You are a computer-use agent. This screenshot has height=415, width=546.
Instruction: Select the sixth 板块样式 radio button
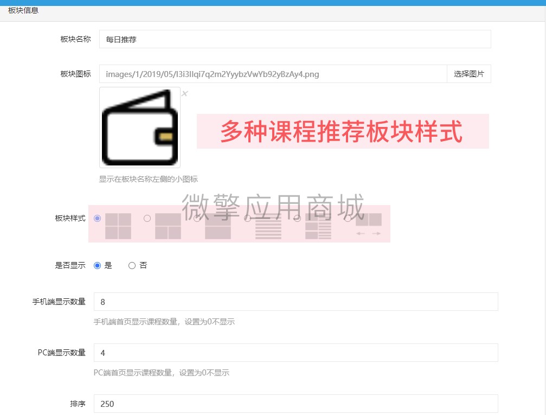(348, 218)
